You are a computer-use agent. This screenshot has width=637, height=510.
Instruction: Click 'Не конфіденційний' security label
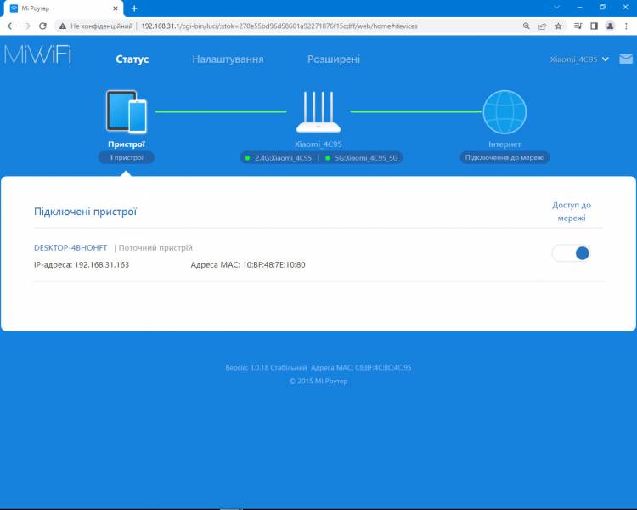[x=102, y=26]
